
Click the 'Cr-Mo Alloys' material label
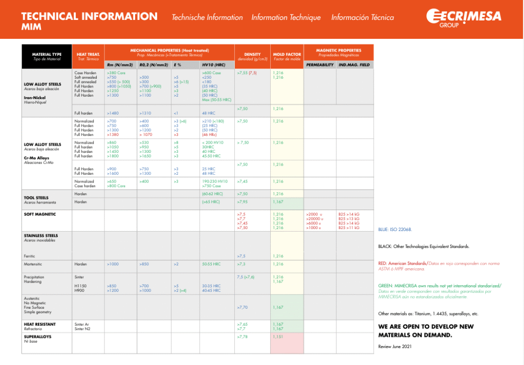[x=36, y=158]
